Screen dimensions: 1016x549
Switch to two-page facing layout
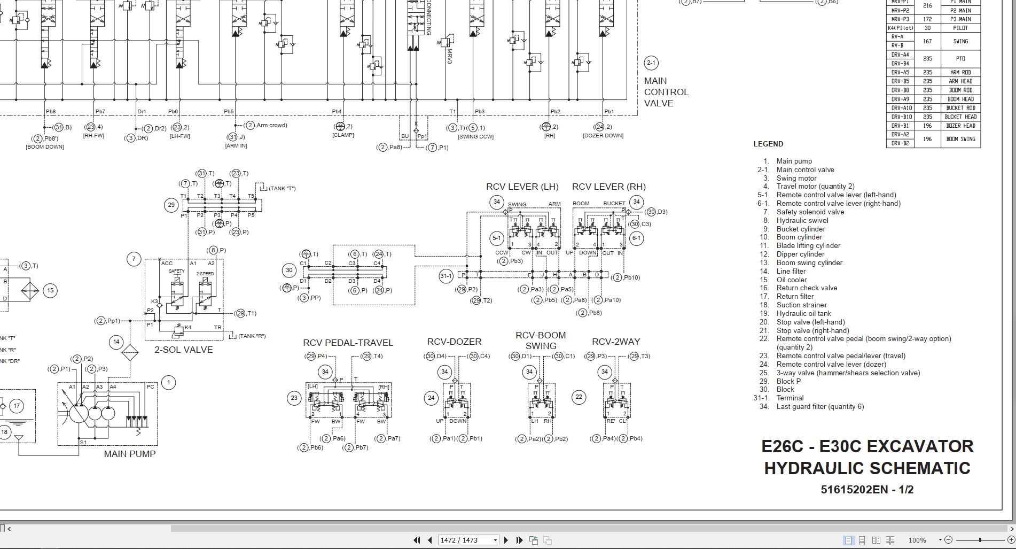point(876,540)
